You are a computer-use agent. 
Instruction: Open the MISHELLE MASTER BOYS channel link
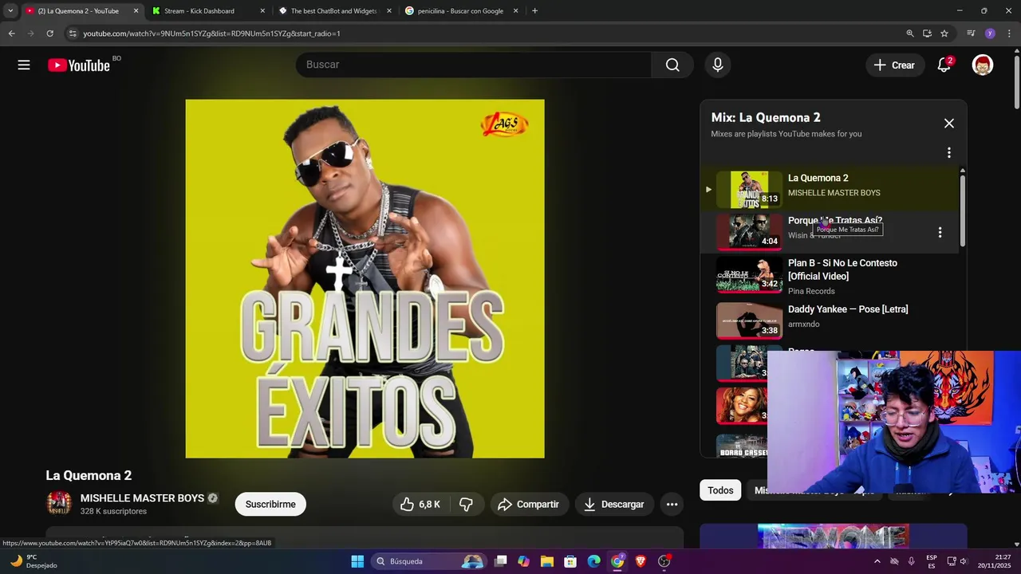pyautogui.click(x=142, y=498)
